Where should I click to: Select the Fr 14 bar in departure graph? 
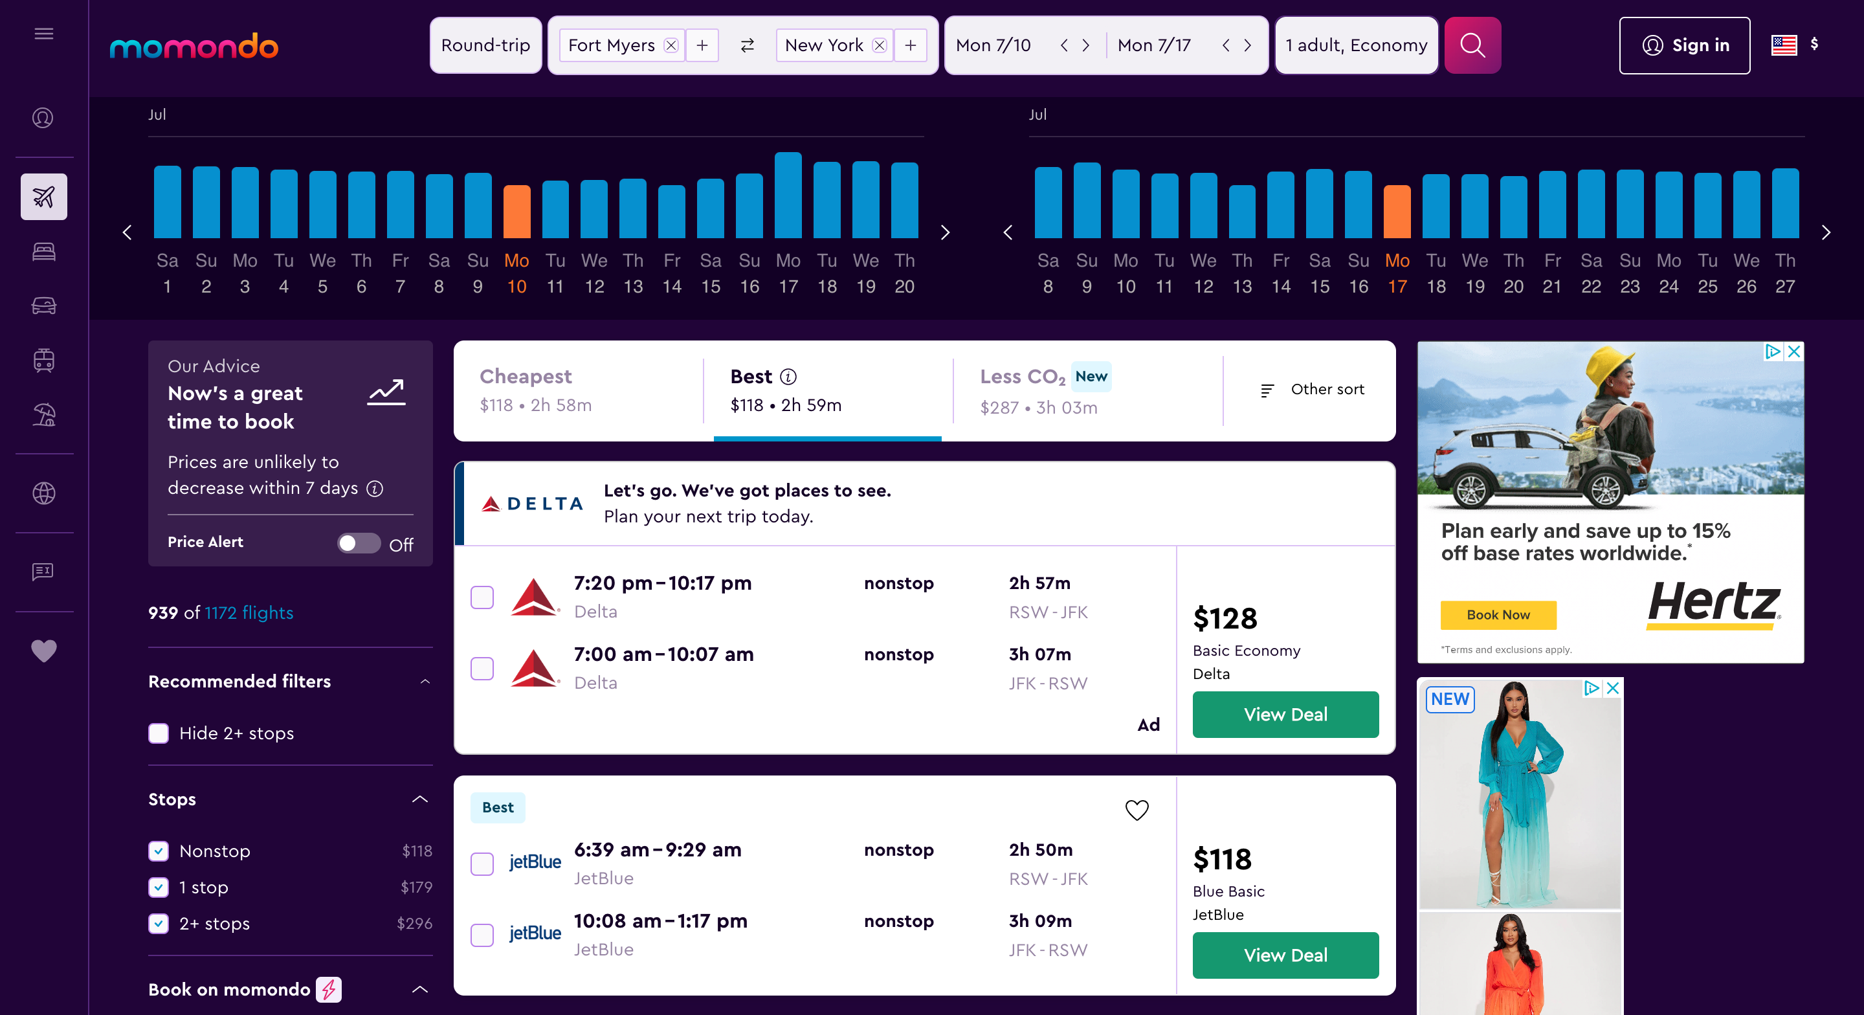pyautogui.click(x=672, y=212)
